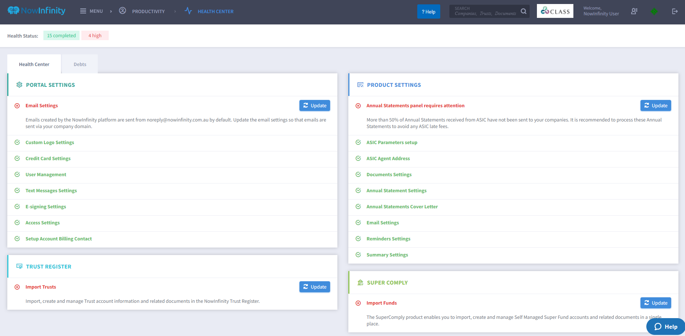
Task: Click the green status indicator
Action: pos(654,12)
